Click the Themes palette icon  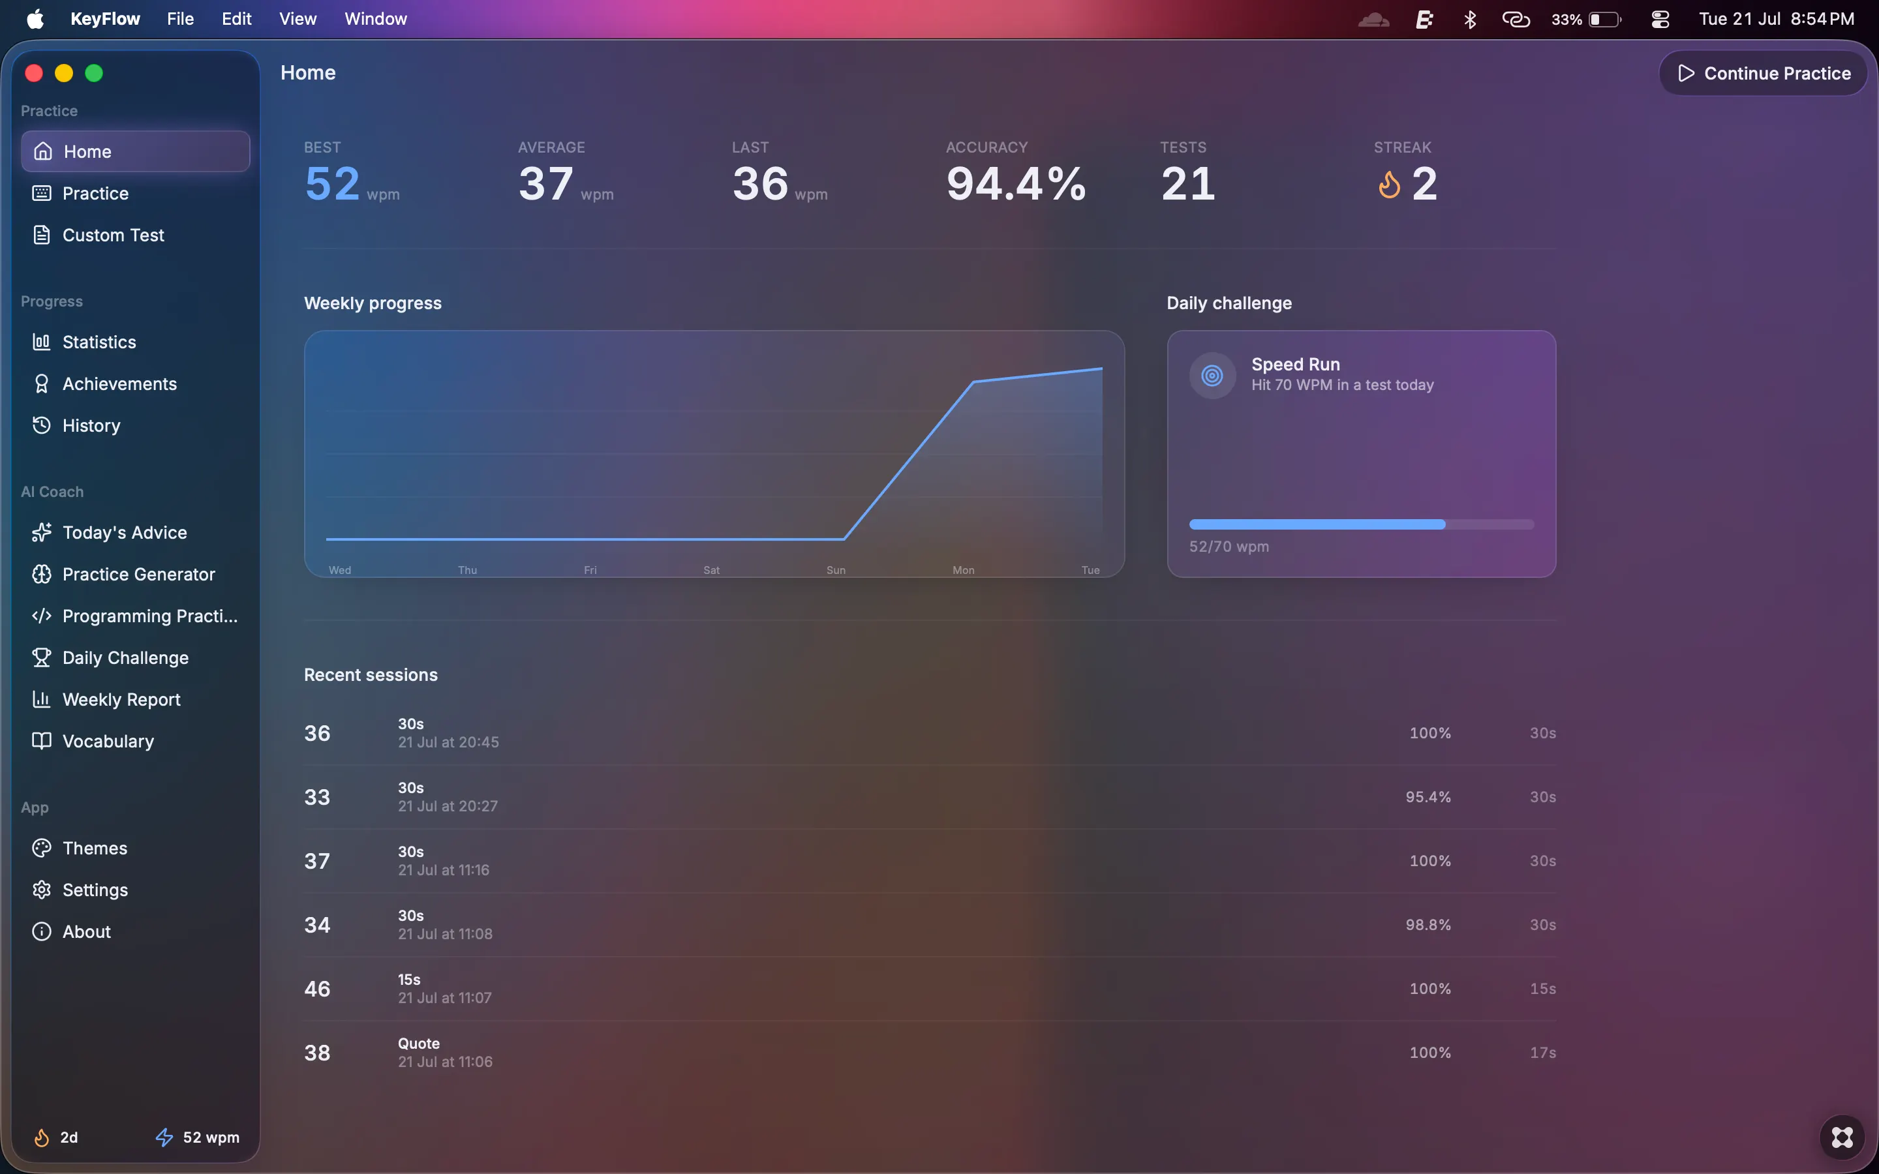tap(42, 848)
